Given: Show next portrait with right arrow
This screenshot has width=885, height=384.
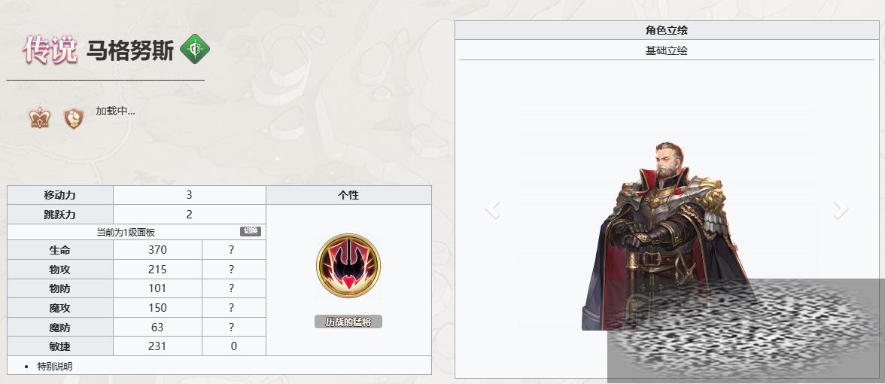Looking at the screenshot, I should pyautogui.click(x=840, y=209).
